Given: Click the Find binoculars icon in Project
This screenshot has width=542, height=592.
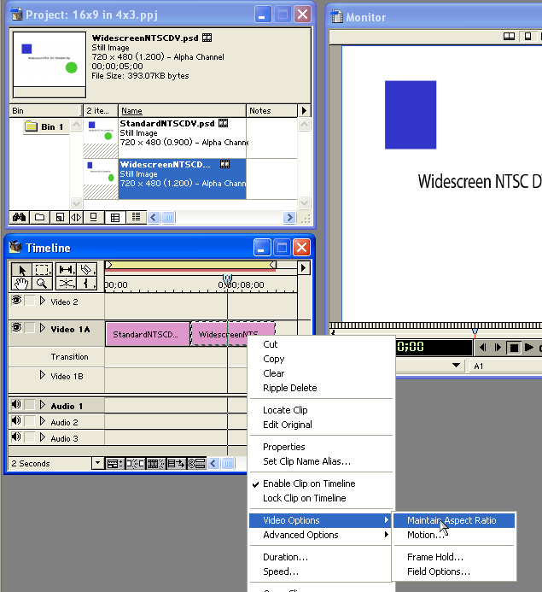Looking at the screenshot, I should (17, 217).
